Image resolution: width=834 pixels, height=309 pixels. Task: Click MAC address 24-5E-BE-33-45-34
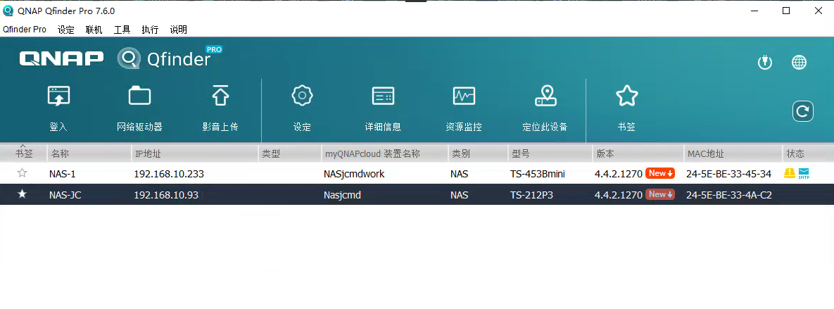(x=729, y=174)
